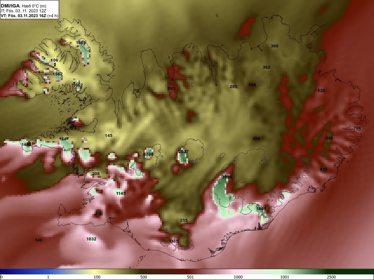Viewport: 374px width, 280px height.
Task: Click the legend label 2500 under the color scale
Action: coord(331,277)
